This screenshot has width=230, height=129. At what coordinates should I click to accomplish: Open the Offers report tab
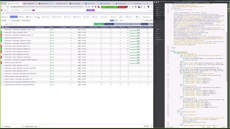click(22, 17)
